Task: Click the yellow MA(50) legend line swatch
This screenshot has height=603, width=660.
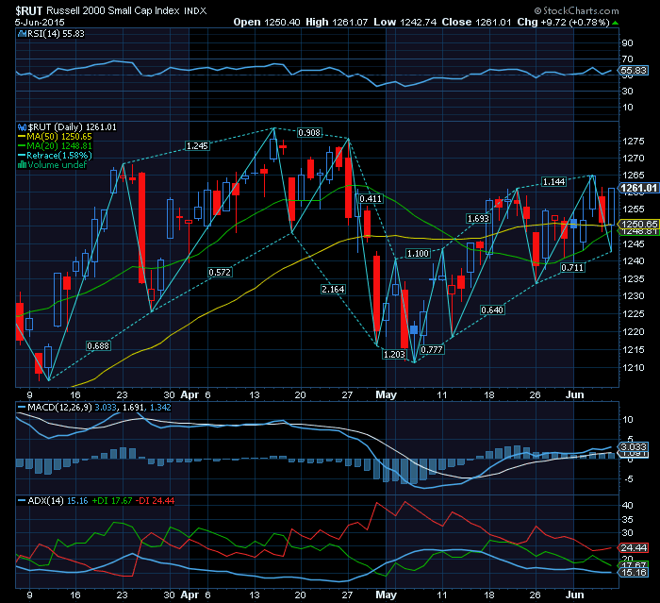Action: 22,137
